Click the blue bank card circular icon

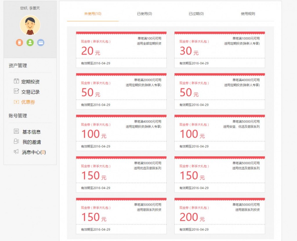click(x=41, y=43)
